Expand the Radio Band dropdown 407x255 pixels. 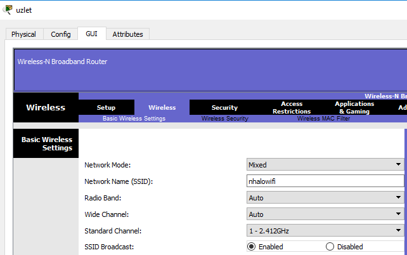325,198
